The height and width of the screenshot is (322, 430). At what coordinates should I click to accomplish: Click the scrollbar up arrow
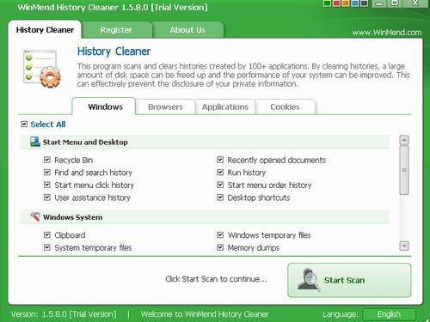point(404,140)
